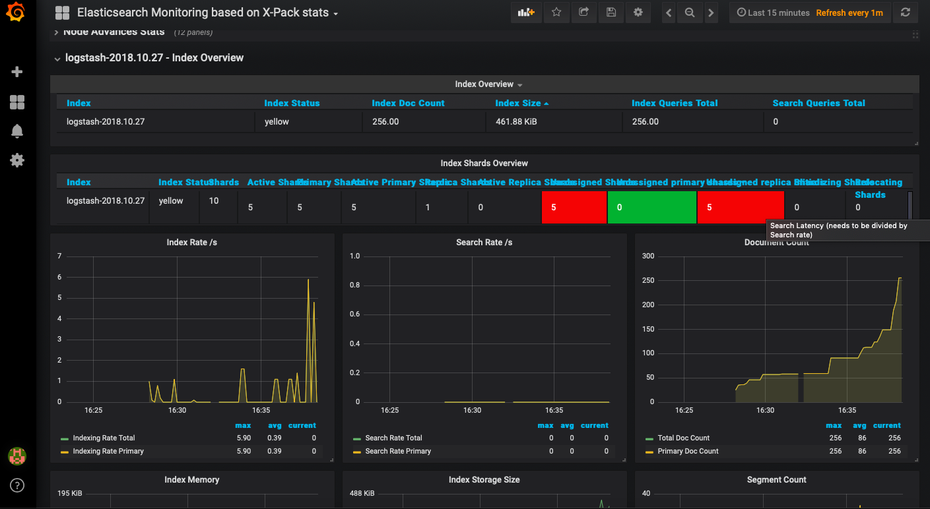
Task: Open Alerting via the bell icon
Action: 17,131
